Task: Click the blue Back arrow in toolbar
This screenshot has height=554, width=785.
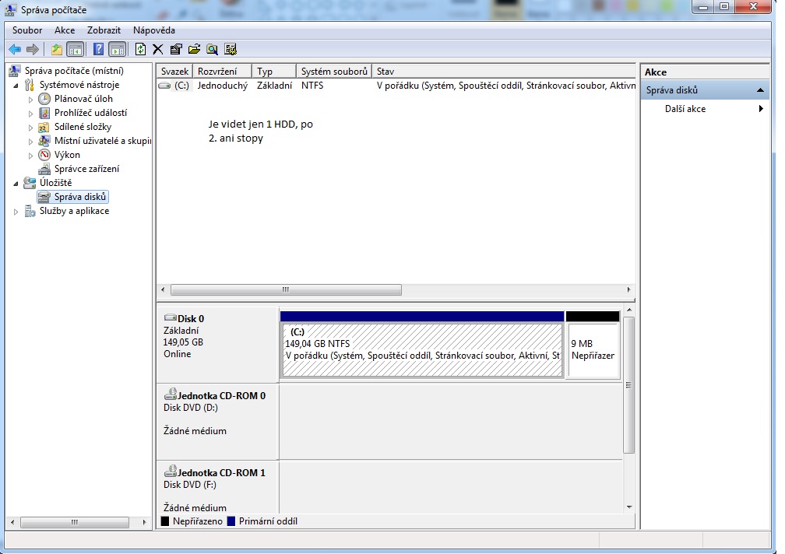Action: point(15,49)
